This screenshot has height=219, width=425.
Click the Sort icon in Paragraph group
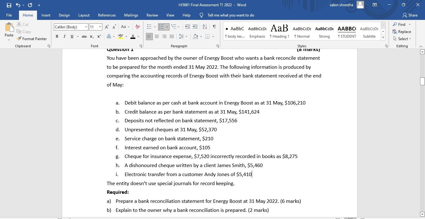coord(204,27)
